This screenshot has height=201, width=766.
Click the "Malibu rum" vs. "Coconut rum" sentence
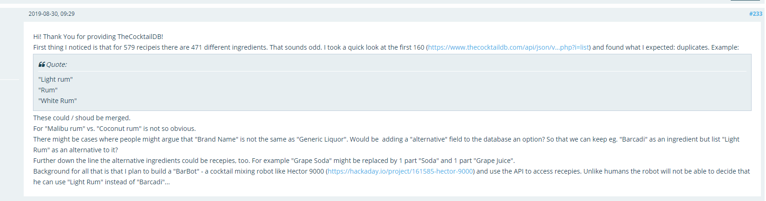tap(114, 129)
